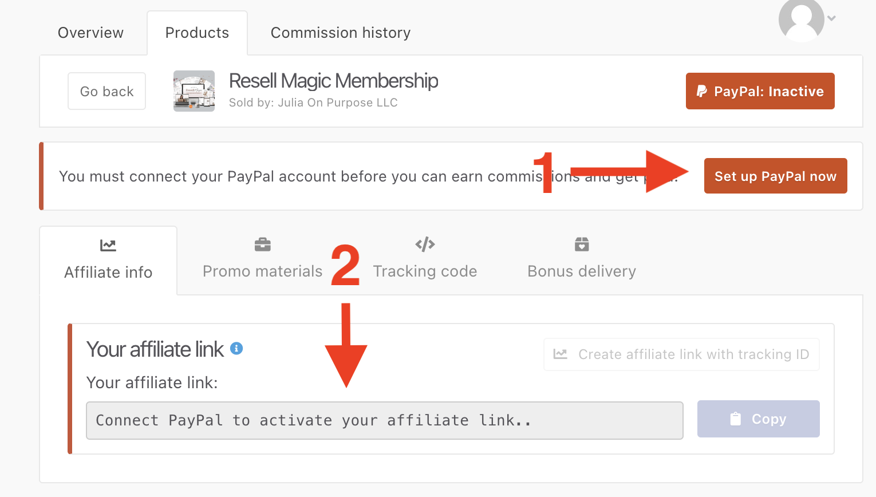Select the Products tab
The image size is (876, 497).
[197, 33]
